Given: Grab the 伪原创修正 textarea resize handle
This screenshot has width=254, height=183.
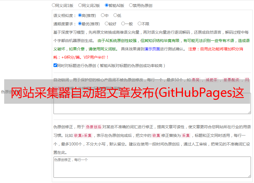Looking at the screenshot, I should [249, 176].
